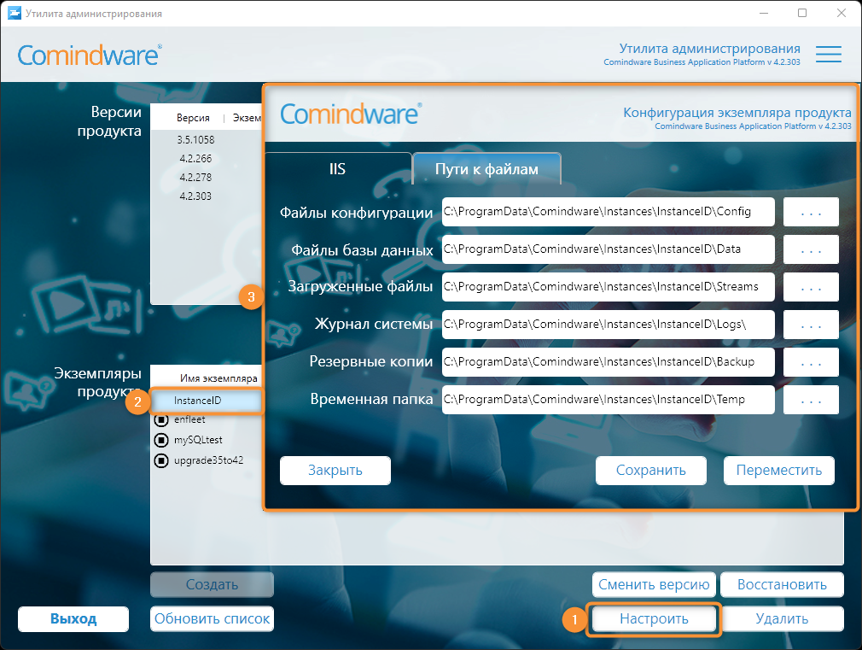Click the Файлы конфигурации path field
This screenshot has width=862, height=650.
click(609, 212)
